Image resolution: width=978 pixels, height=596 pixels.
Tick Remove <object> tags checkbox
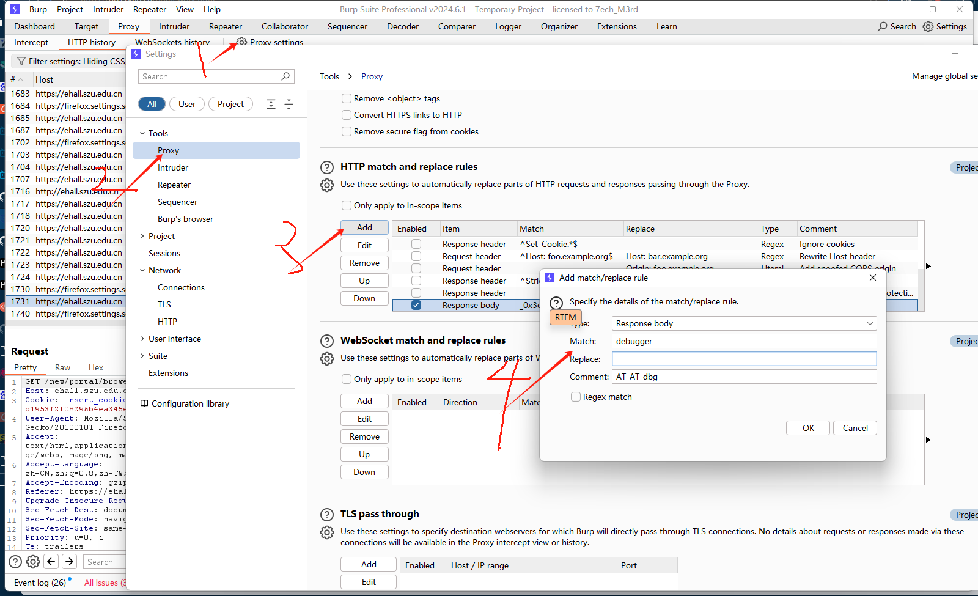click(347, 98)
